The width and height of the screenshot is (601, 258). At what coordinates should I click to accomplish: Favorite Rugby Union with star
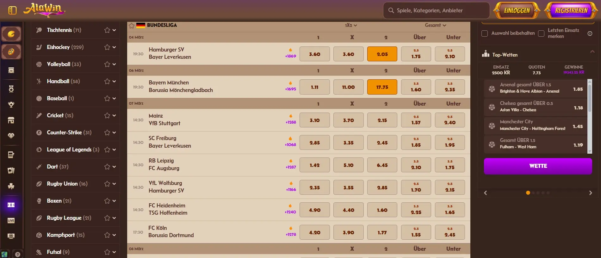pos(107,184)
